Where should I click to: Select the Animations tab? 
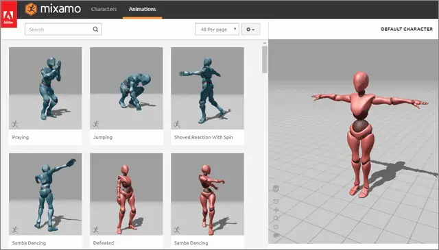pos(142,9)
